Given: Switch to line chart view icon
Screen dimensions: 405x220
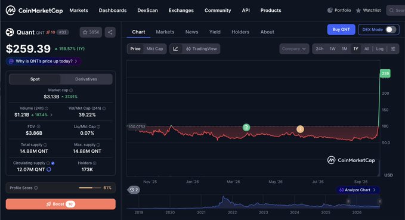Looking at the screenshot, I should [175, 49].
